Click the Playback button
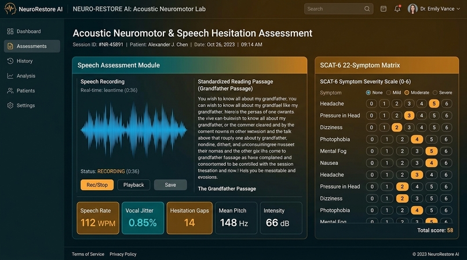The width and height of the screenshot is (467, 260). pos(134,185)
